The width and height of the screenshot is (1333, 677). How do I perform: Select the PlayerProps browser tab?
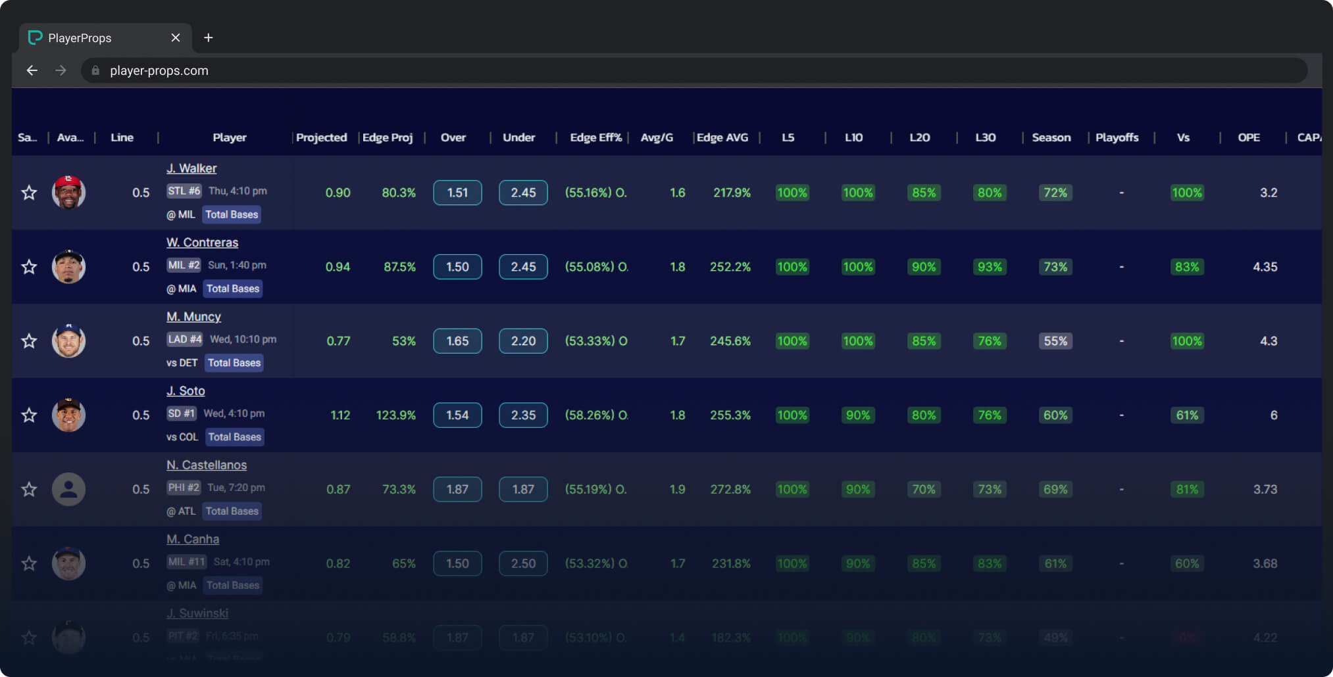92,37
